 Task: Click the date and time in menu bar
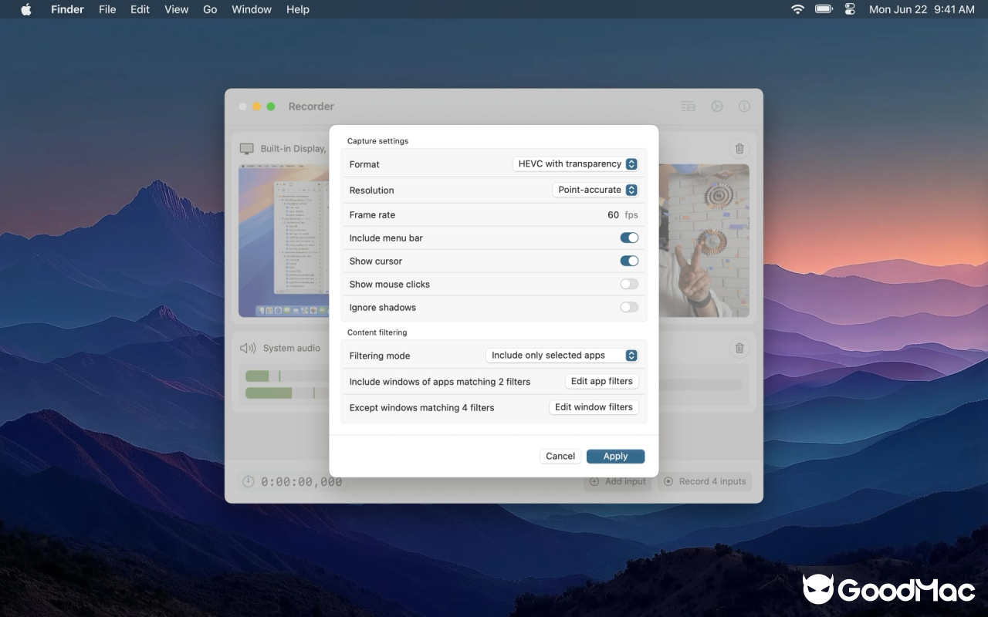pos(922,9)
